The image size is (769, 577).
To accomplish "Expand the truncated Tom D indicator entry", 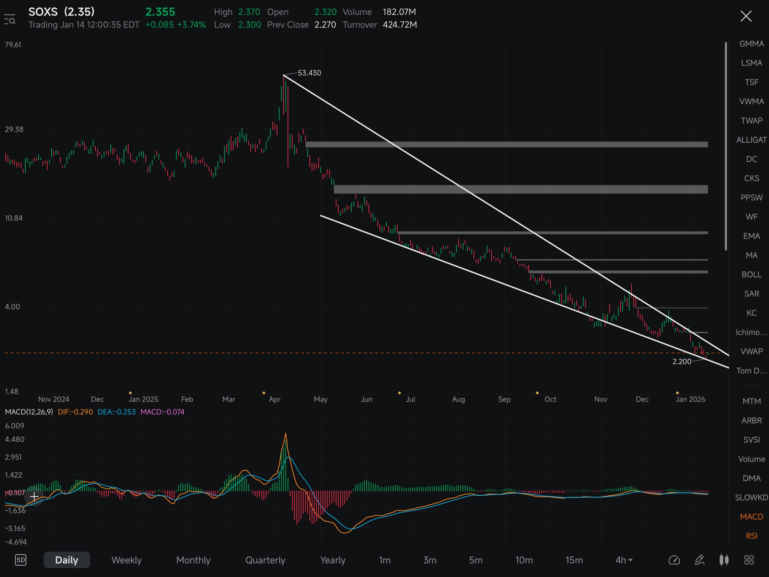I will pos(751,370).
